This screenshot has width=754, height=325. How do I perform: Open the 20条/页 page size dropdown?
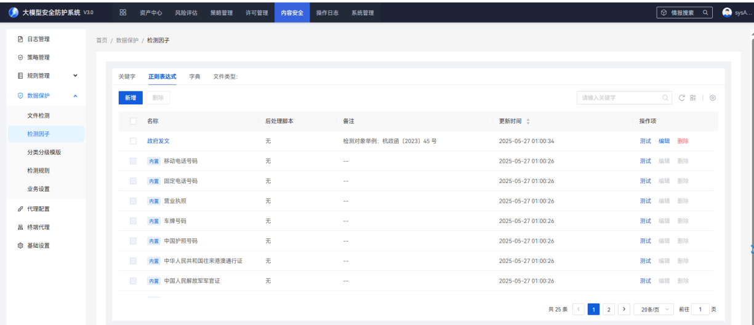[654, 310]
